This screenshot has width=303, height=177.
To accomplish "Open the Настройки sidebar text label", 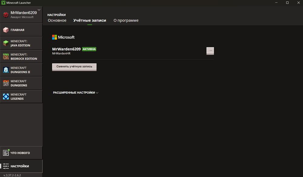I will 20,166.
